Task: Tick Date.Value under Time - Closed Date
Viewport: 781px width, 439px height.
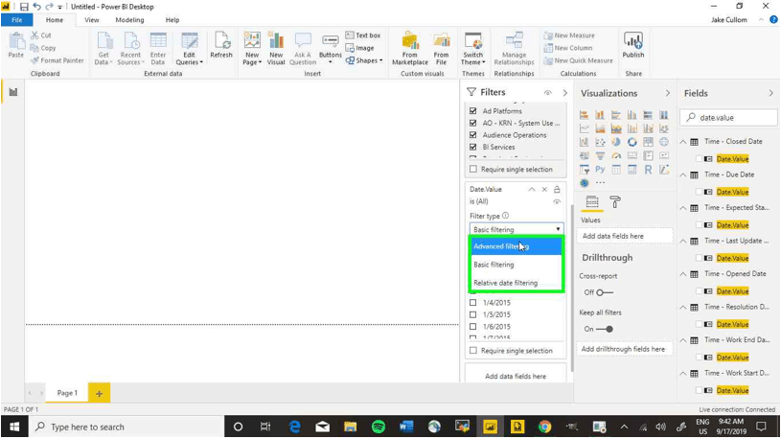Action: (x=699, y=159)
